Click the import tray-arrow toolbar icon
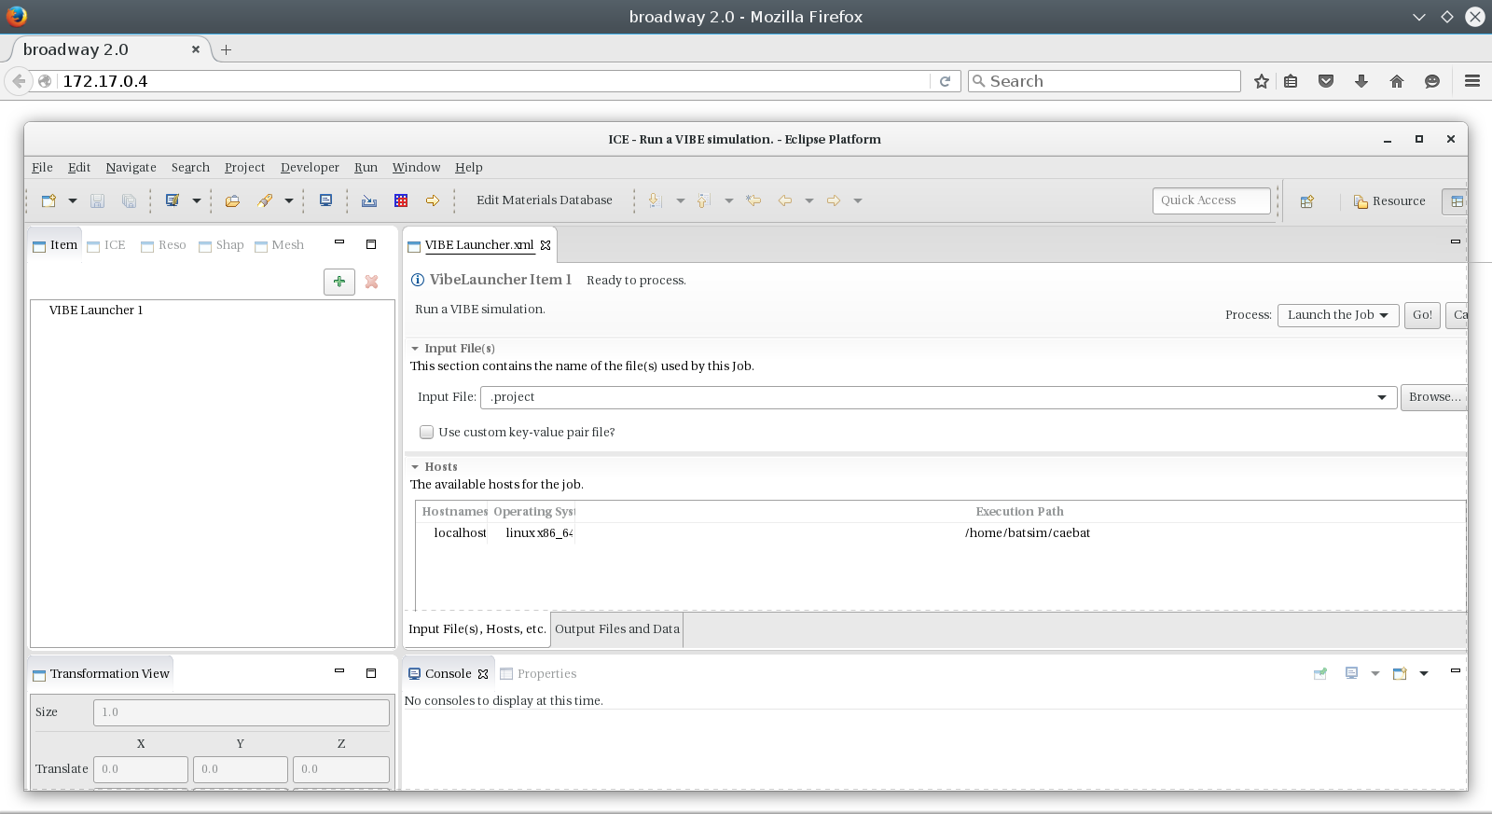This screenshot has height=814, width=1492. coord(369,200)
